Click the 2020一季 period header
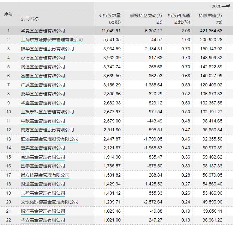 coord(221,6)
